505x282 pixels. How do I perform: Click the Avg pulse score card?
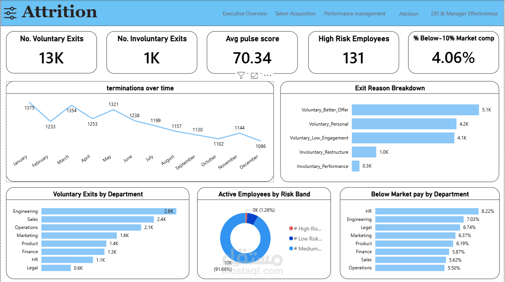click(252, 52)
